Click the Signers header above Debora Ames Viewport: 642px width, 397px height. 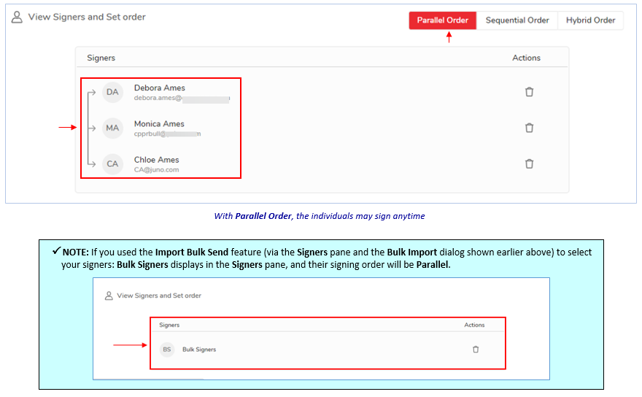101,58
